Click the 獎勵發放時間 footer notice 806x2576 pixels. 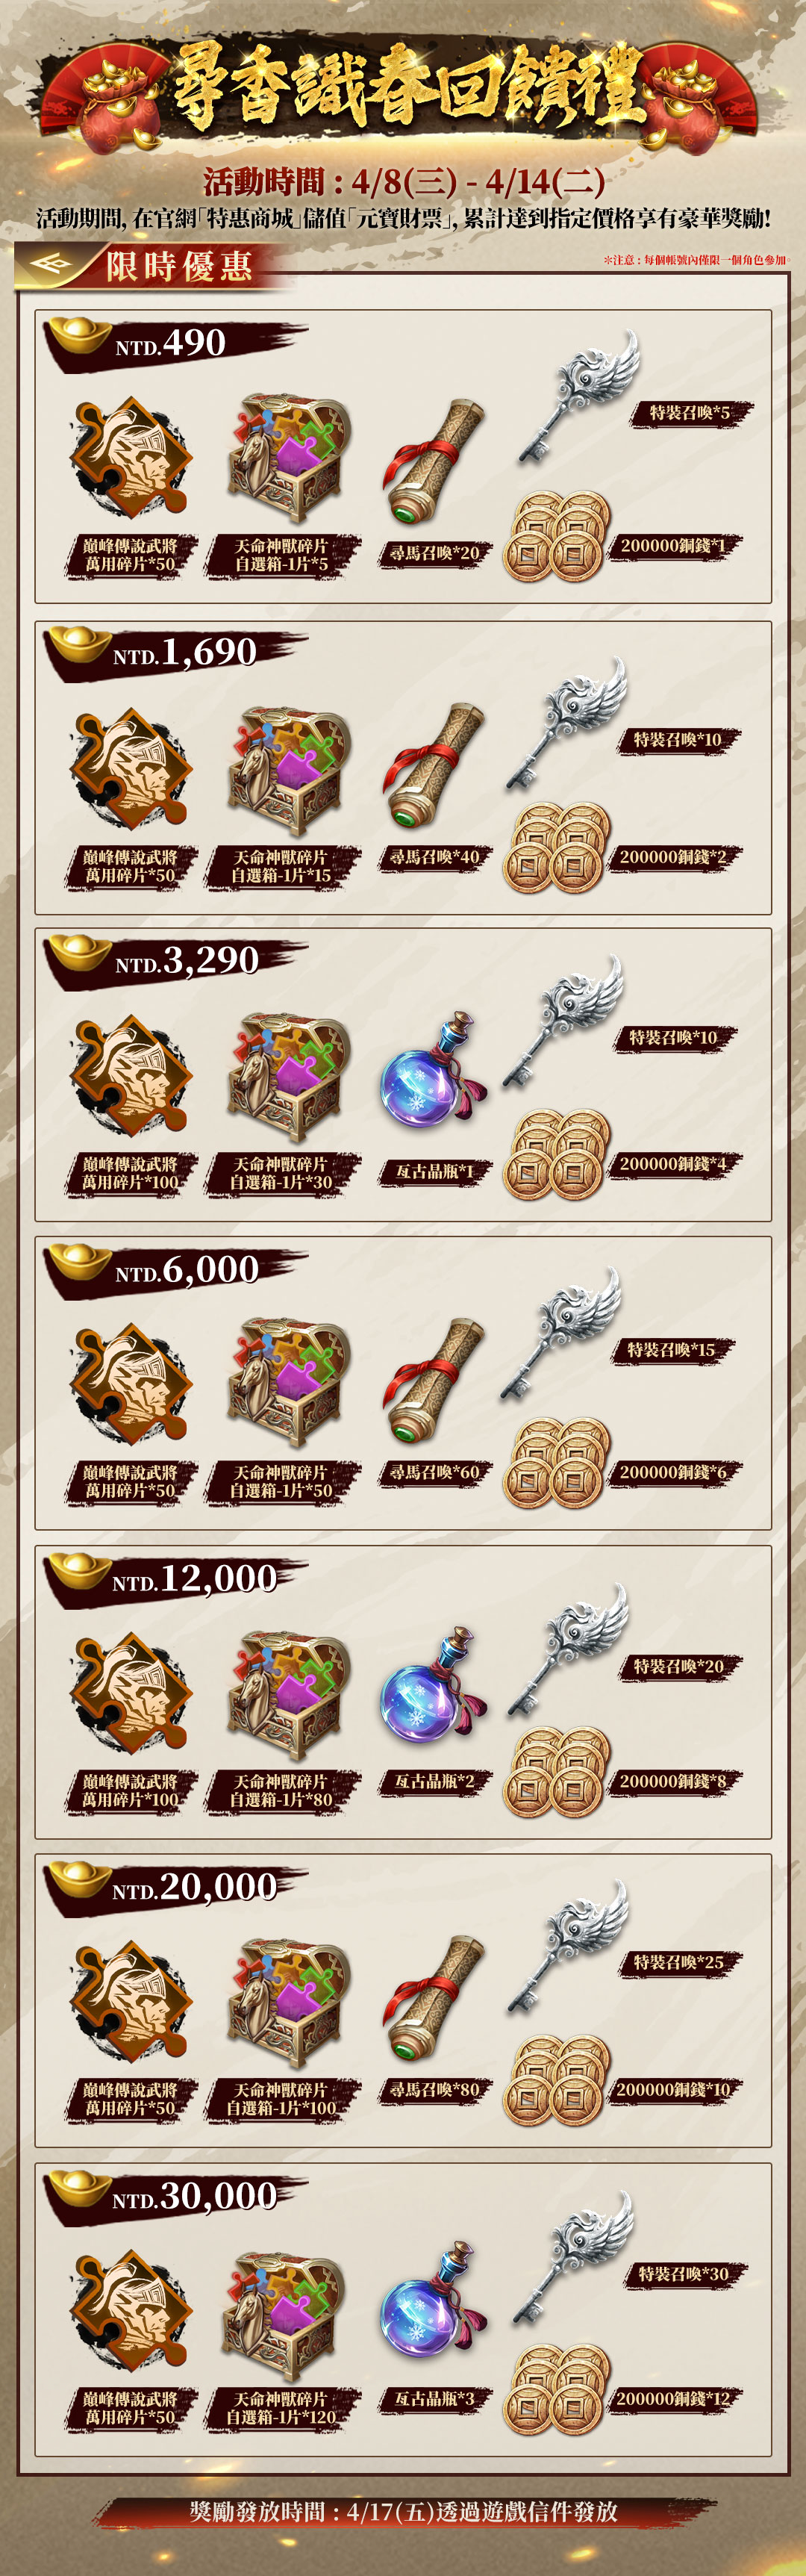pos(403,2512)
